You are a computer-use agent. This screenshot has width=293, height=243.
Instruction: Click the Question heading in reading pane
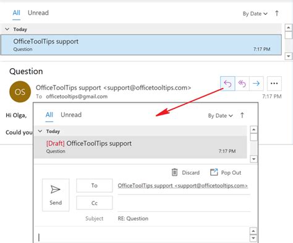[x=26, y=71]
